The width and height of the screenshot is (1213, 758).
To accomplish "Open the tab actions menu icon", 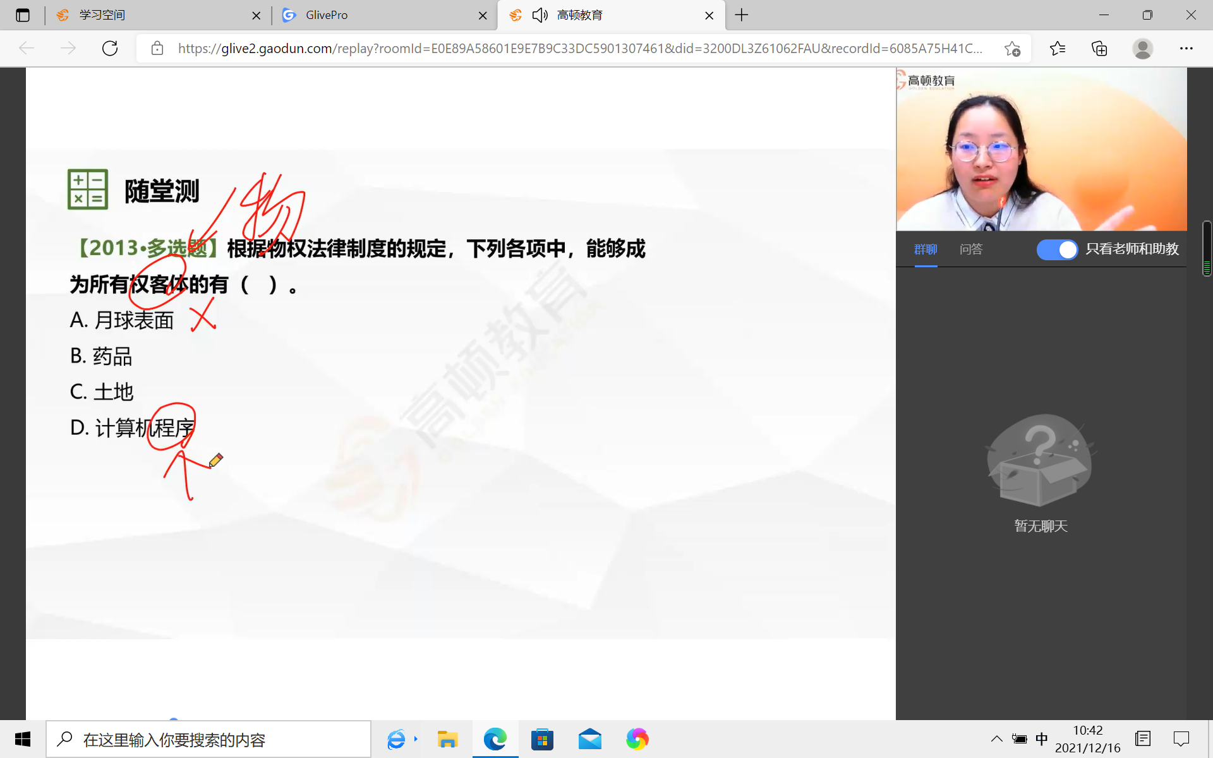I will click(23, 15).
